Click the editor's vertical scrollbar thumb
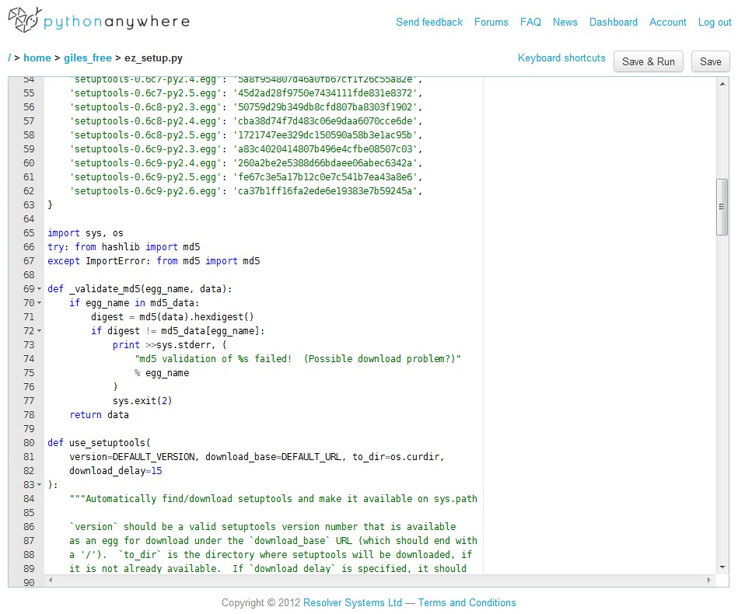This screenshot has width=738, height=614. [722, 206]
